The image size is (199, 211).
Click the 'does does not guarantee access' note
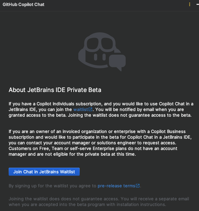click(x=99, y=202)
